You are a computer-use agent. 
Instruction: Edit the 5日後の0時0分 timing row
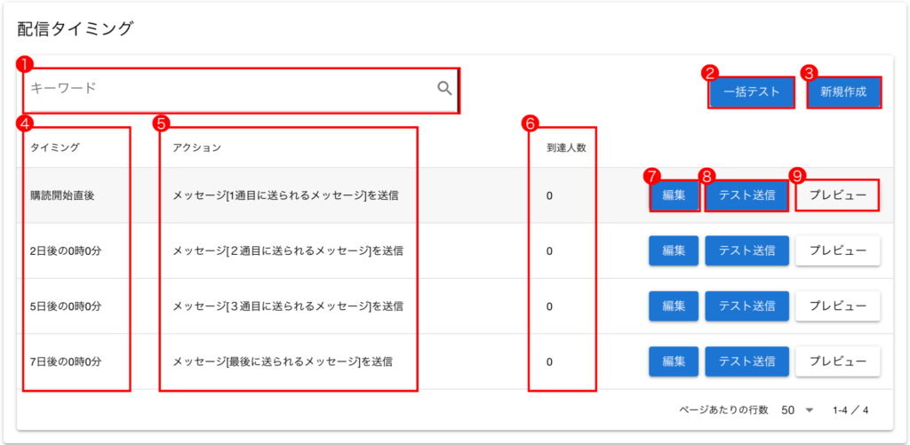674,306
